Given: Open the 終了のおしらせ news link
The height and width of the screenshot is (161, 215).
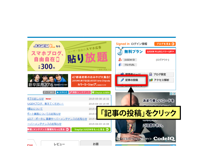Looking at the screenshot, I should [35, 99].
